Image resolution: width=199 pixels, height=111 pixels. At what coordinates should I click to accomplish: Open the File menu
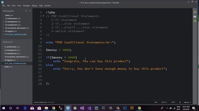3,6
